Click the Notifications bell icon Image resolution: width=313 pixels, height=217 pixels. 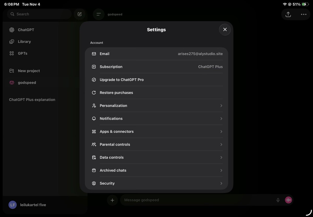point(94,119)
